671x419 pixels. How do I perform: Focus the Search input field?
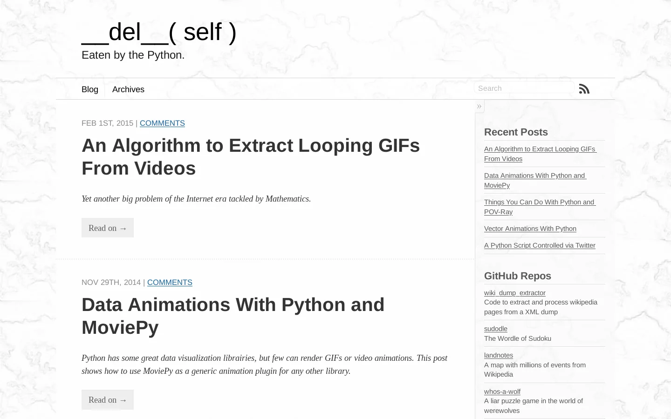pos(524,88)
